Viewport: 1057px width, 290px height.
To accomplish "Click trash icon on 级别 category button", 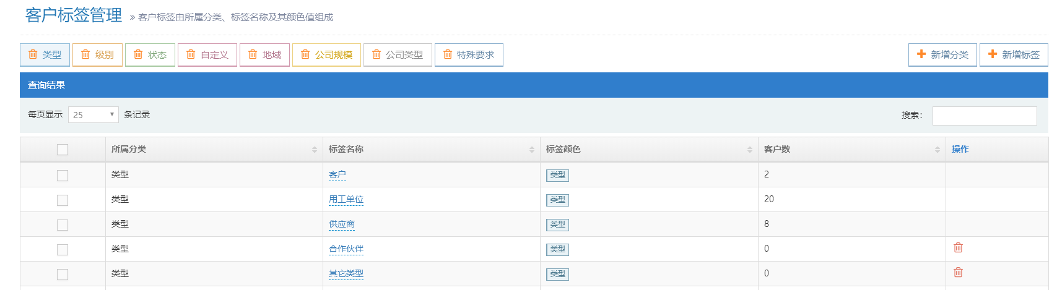I will pyautogui.click(x=85, y=54).
